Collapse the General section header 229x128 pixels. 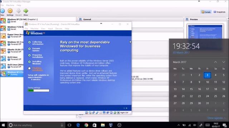click(130, 19)
